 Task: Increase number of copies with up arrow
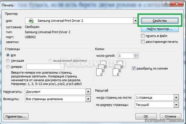click(136, 54)
